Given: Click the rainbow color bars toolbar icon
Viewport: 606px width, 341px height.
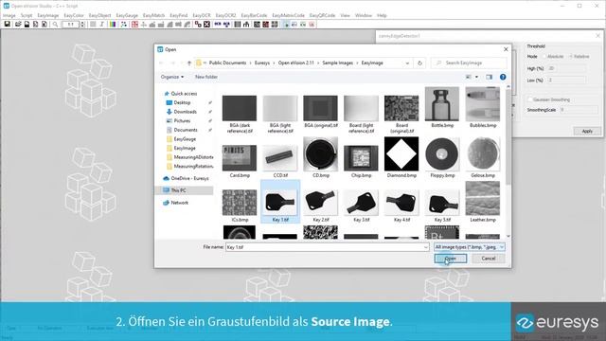Looking at the screenshot, I should coord(112,25).
